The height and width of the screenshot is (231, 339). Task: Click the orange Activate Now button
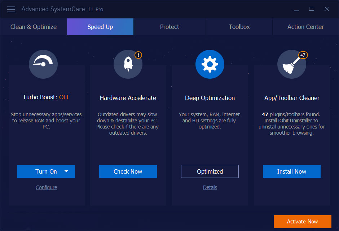303,222
